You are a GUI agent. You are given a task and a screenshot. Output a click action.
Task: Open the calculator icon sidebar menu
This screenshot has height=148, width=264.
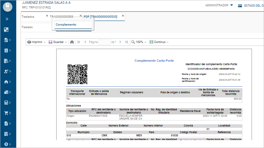click(x=6, y=102)
